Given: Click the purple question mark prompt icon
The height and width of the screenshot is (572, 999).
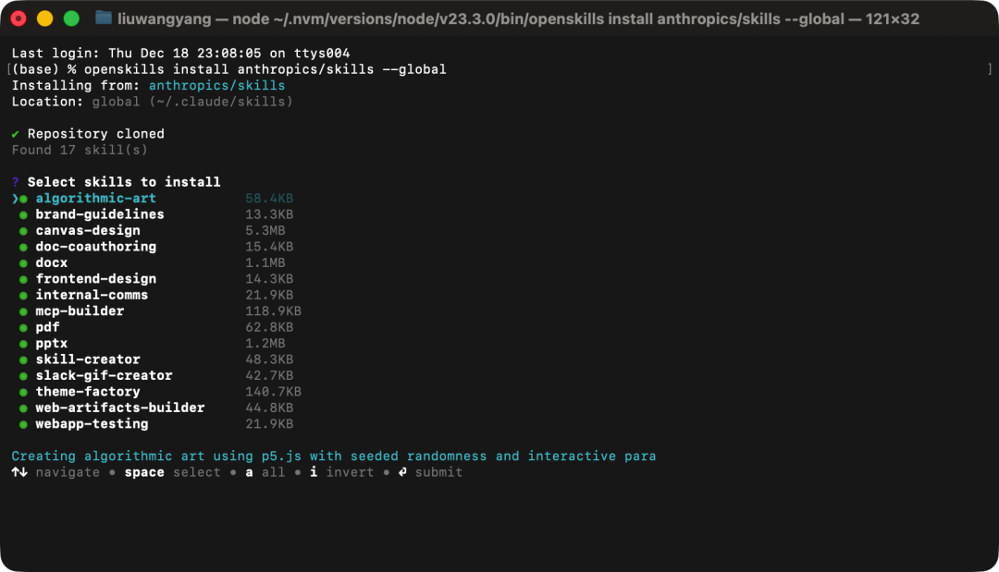Looking at the screenshot, I should coord(16,182).
